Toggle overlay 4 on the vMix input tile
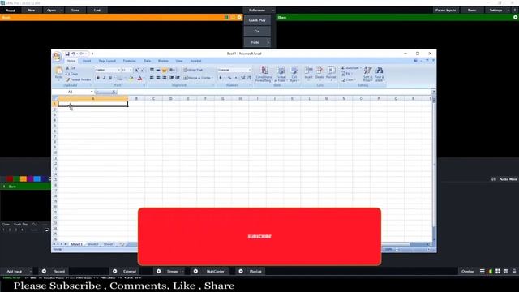 pos(22,230)
